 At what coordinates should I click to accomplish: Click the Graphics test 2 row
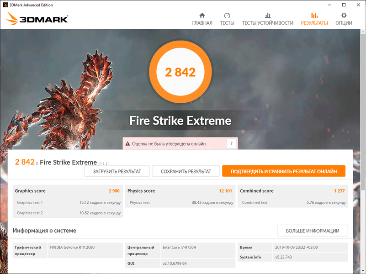(x=68, y=213)
